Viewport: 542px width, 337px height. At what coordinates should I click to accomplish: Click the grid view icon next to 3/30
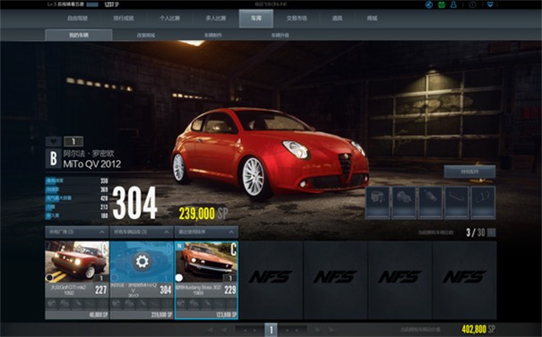(491, 232)
